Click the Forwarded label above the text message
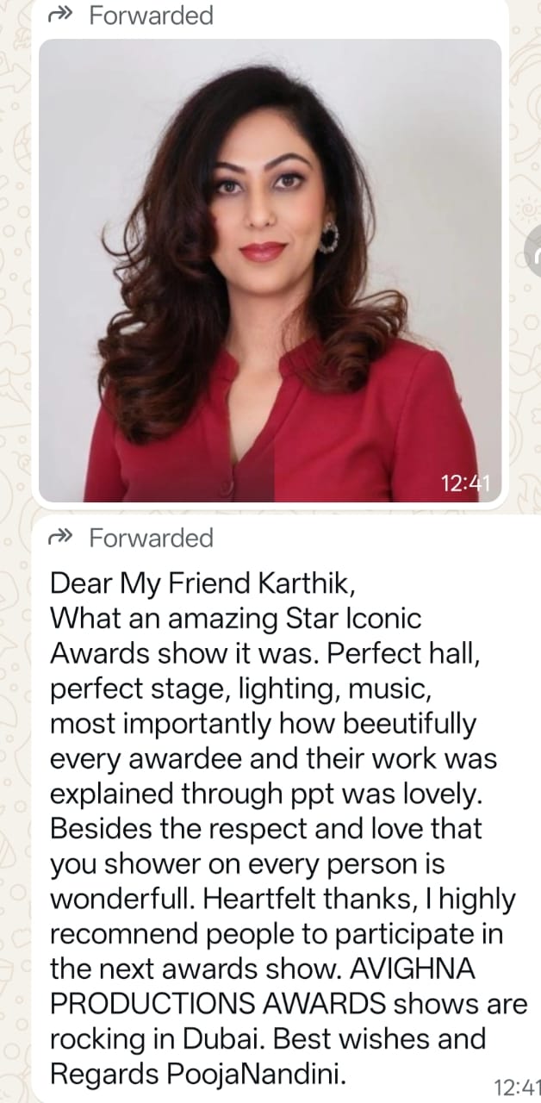Image resolution: width=541 pixels, height=1103 pixels. point(151,539)
